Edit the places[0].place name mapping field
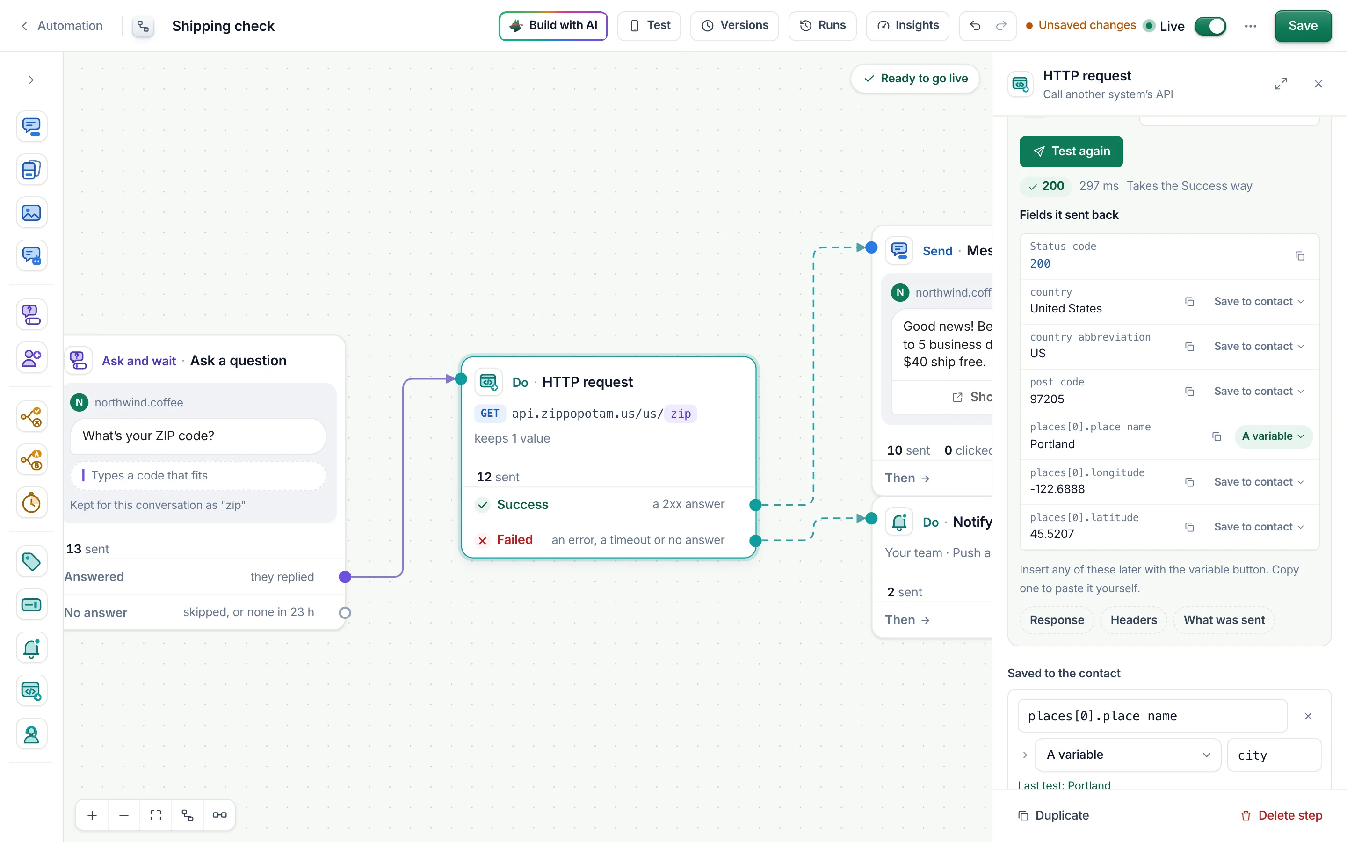This screenshot has height=842, width=1347. pos(1152,716)
